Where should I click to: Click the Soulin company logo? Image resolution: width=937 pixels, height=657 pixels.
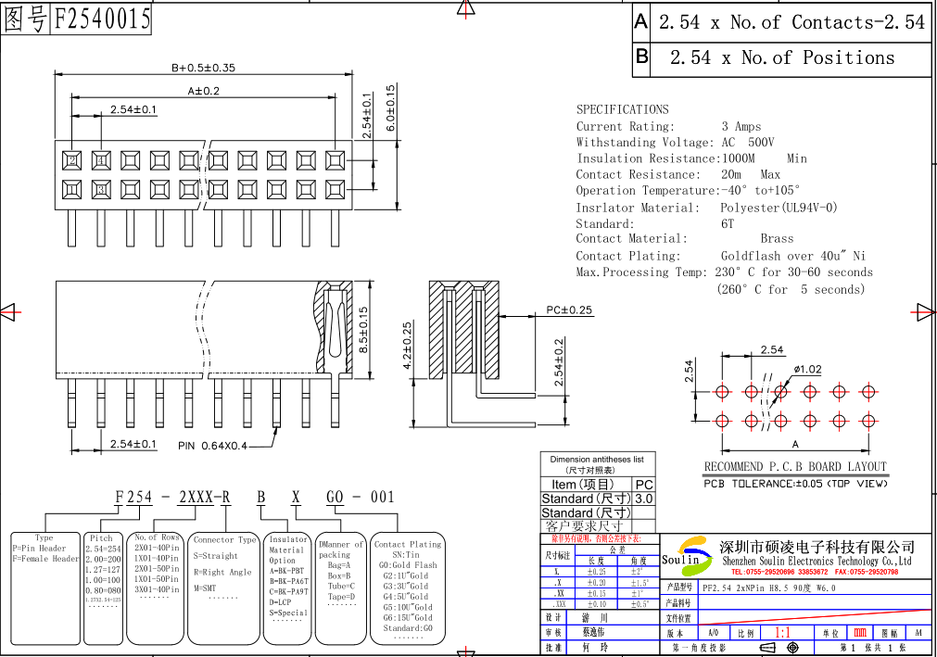[x=687, y=557]
